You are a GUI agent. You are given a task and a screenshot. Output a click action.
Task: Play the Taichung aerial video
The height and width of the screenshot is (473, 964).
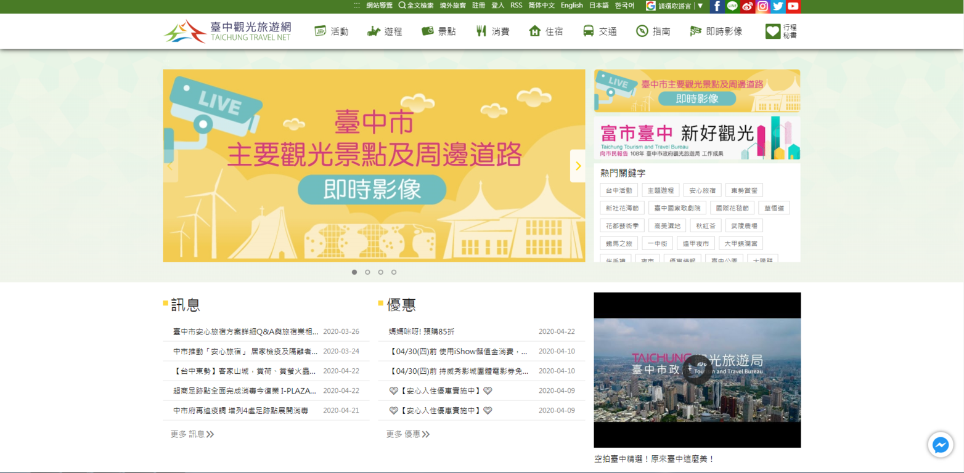coord(696,370)
